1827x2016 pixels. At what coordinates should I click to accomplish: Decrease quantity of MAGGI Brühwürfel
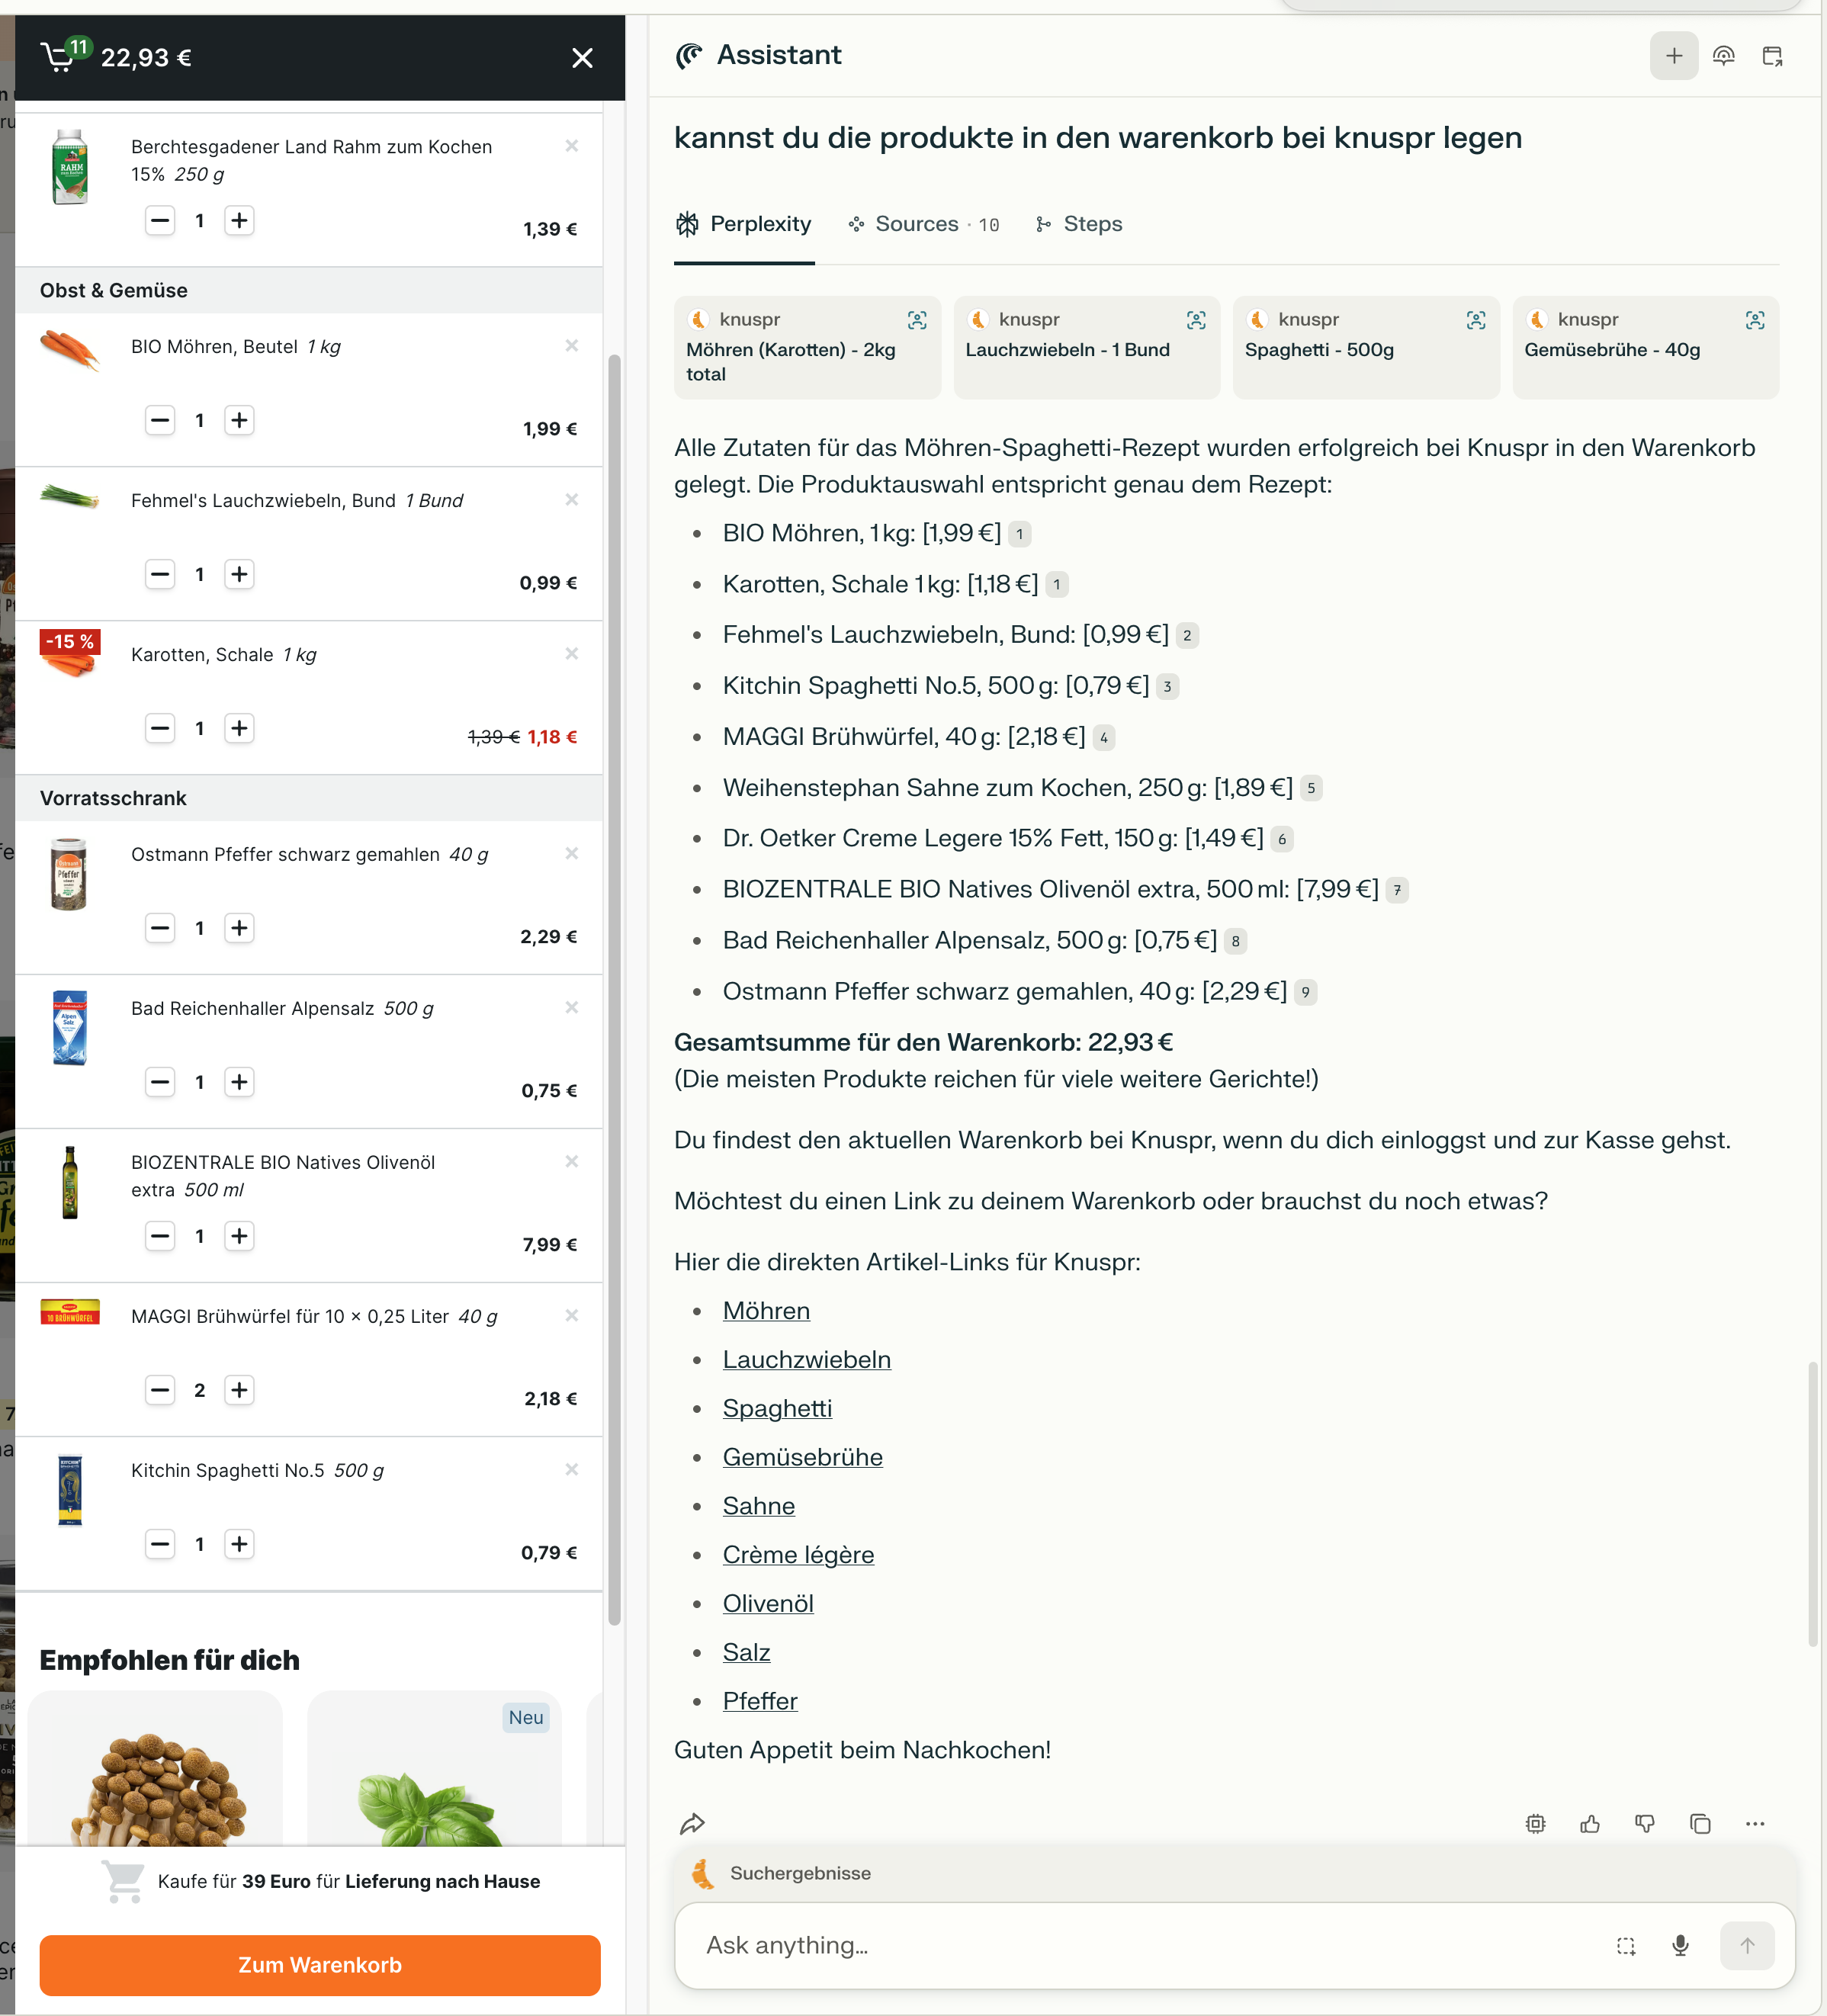pyautogui.click(x=160, y=1390)
